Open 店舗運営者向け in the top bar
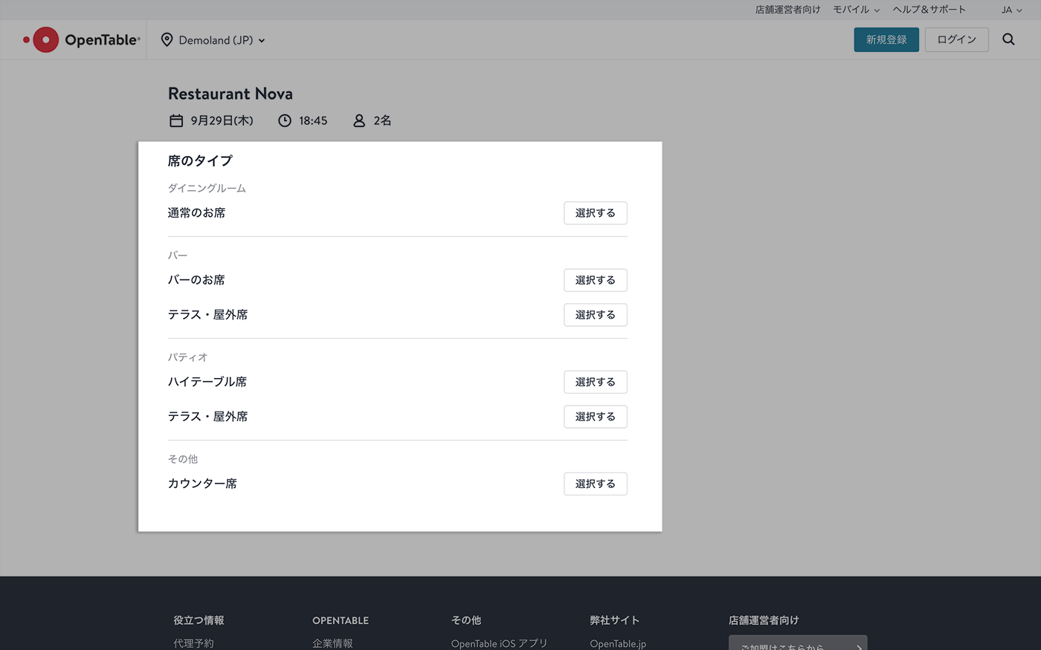 [x=787, y=10]
